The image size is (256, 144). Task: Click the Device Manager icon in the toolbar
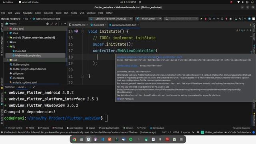click(x=236, y=19)
